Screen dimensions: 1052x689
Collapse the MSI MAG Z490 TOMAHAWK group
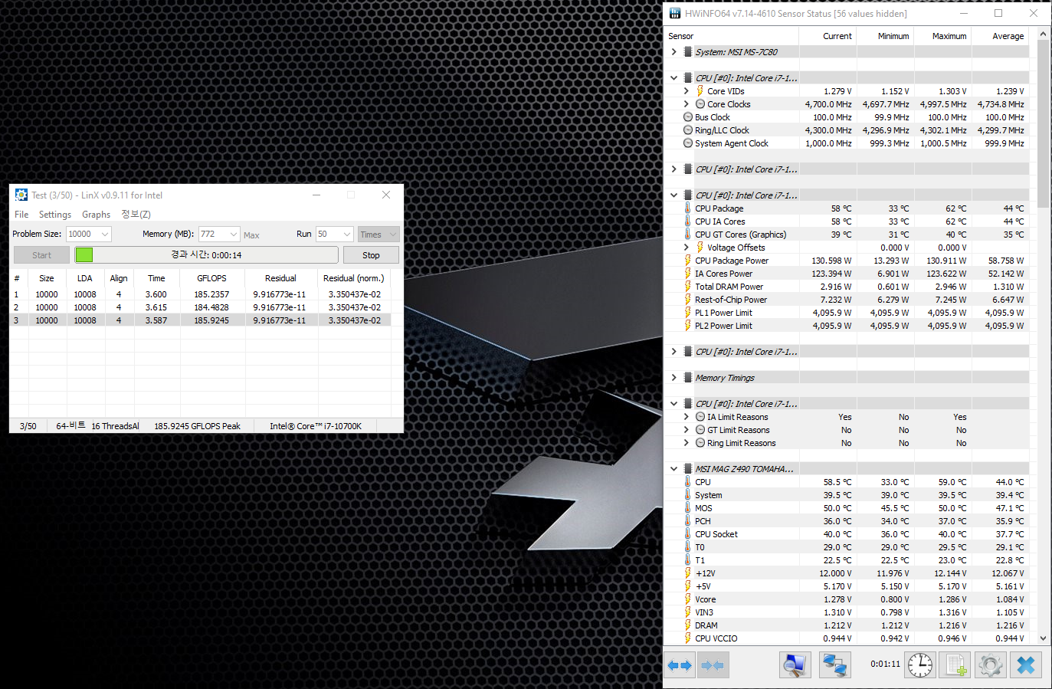pos(674,469)
